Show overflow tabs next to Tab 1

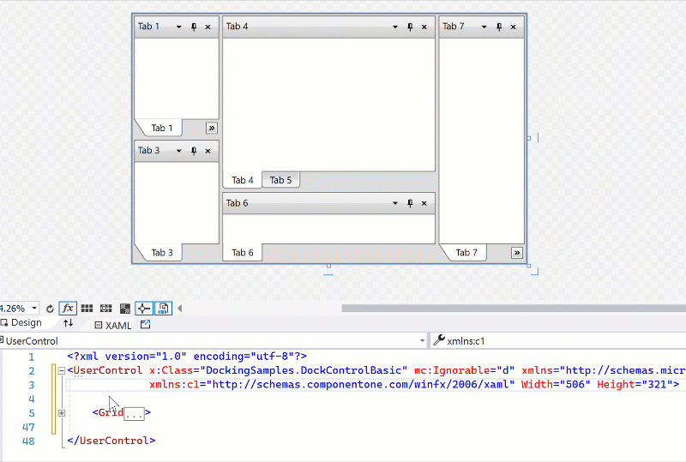(211, 128)
